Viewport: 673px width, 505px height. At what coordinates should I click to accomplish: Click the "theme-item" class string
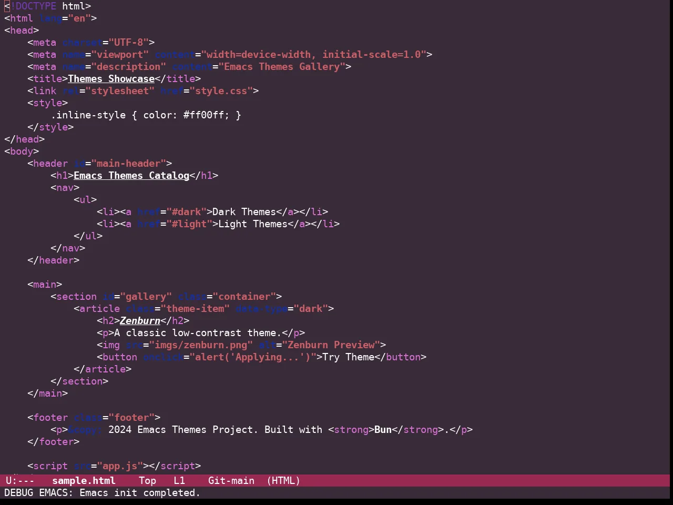pos(195,309)
